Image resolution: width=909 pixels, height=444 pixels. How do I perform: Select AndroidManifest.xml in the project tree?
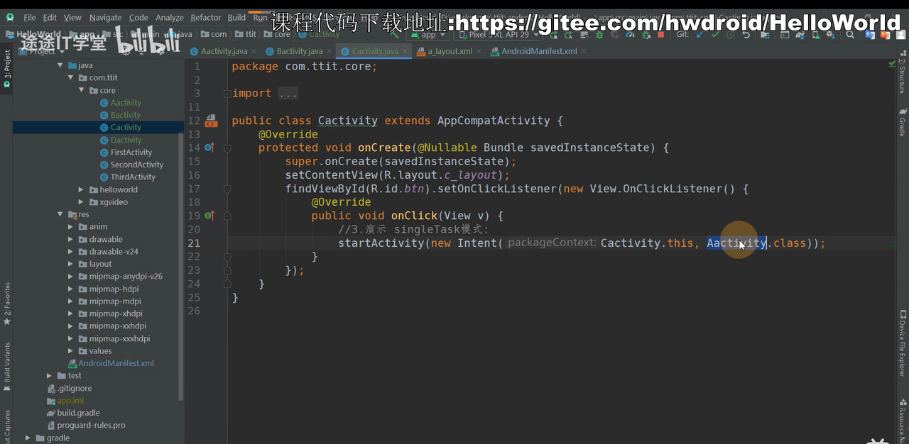point(116,363)
